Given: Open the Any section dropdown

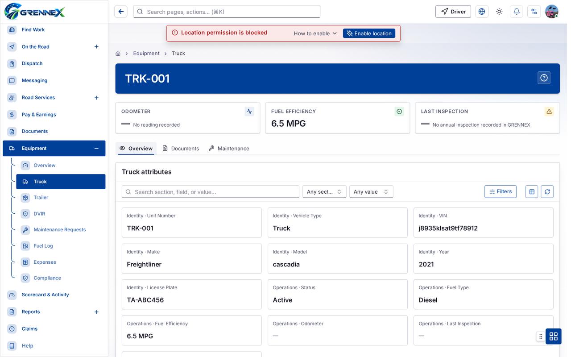Looking at the screenshot, I should tap(324, 191).
